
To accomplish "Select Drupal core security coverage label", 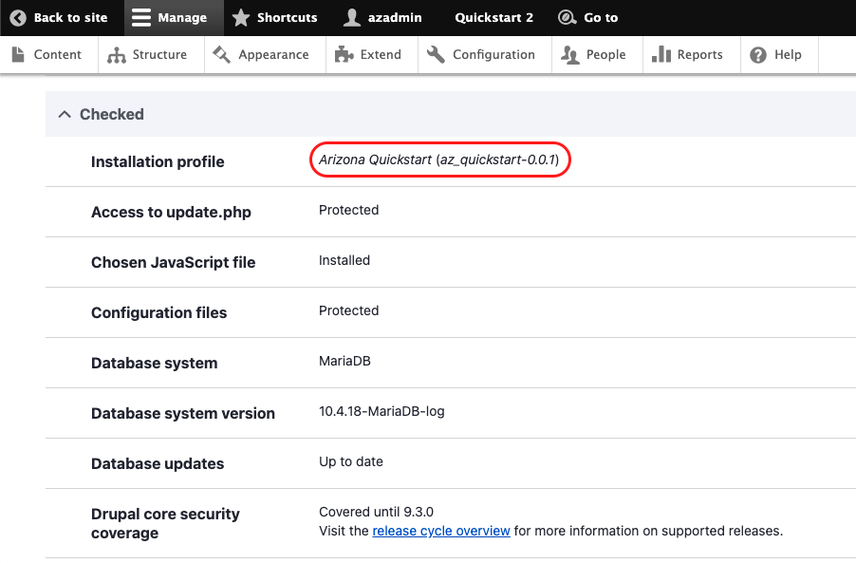I will pyautogui.click(x=165, y=523).
